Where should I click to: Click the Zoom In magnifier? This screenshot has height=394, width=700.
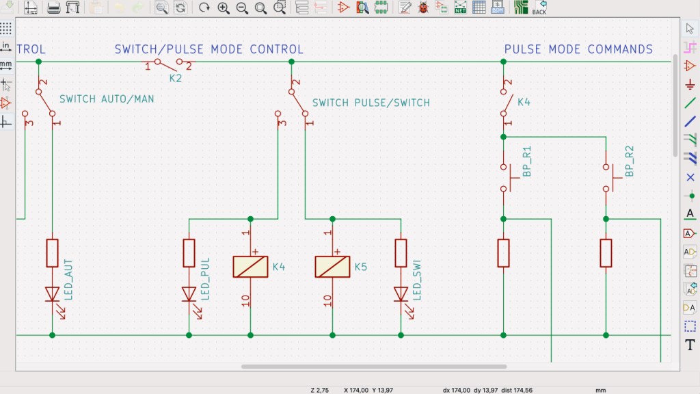pos(224,8)
